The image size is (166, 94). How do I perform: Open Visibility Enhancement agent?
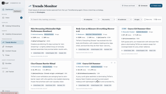pyautogui.click(x=12, y=34)
